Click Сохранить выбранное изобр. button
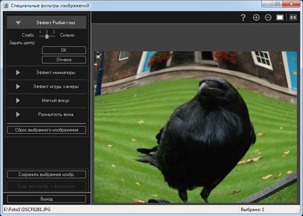This screenshot has height=216, width=303. [47, 174]
